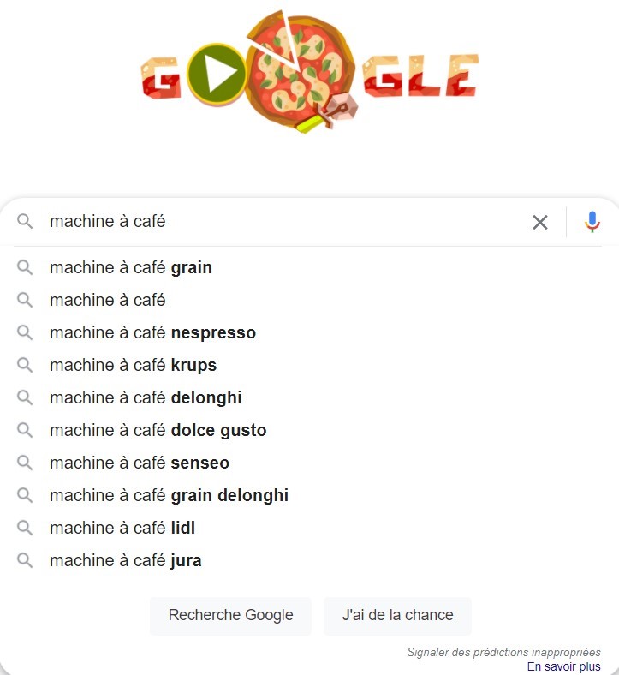Pick suggestion "machine à café jura"
The width and height of the screenshot is (619, 675).
[126, 560]
